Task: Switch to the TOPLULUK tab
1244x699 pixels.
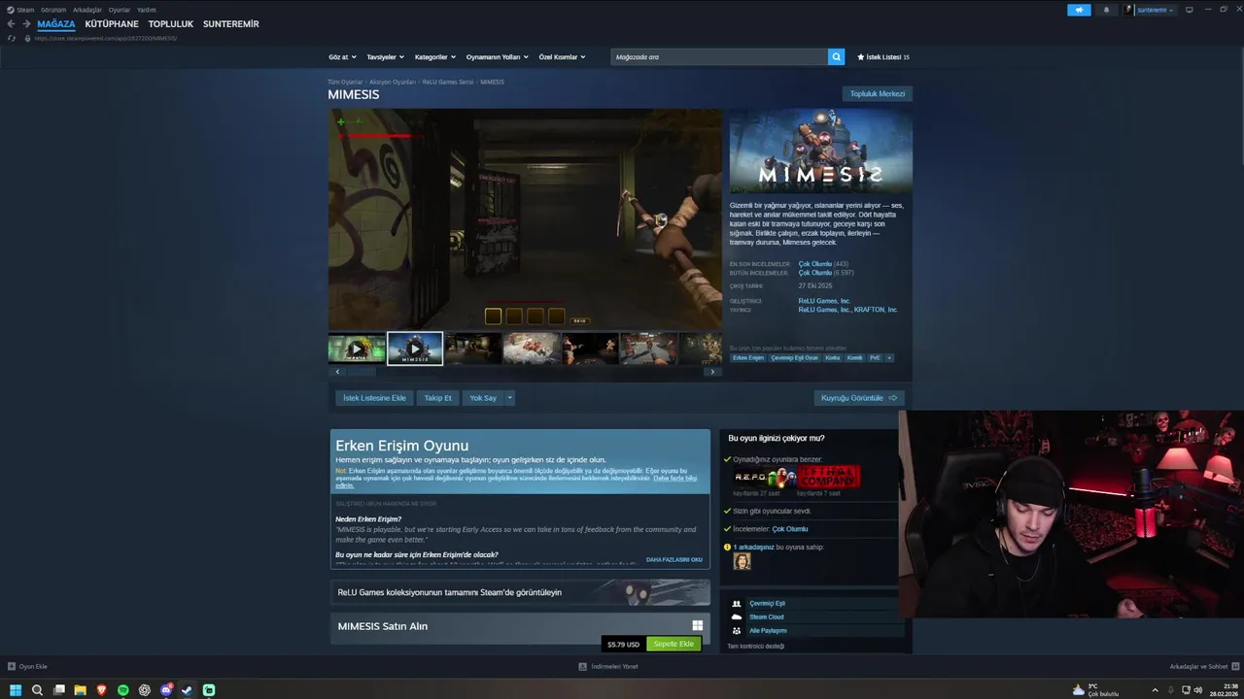Action: click(x=171, y=24)
